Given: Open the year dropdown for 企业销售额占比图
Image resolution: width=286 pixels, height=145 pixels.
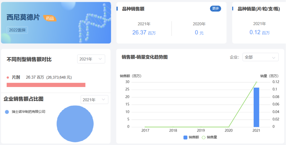Looking at the screenshot, I should [x=94, y=100].
